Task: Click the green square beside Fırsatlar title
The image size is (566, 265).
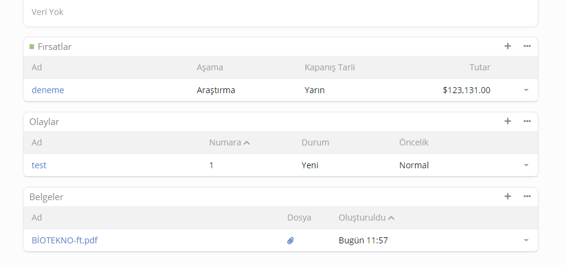Action: click(32, 46)
